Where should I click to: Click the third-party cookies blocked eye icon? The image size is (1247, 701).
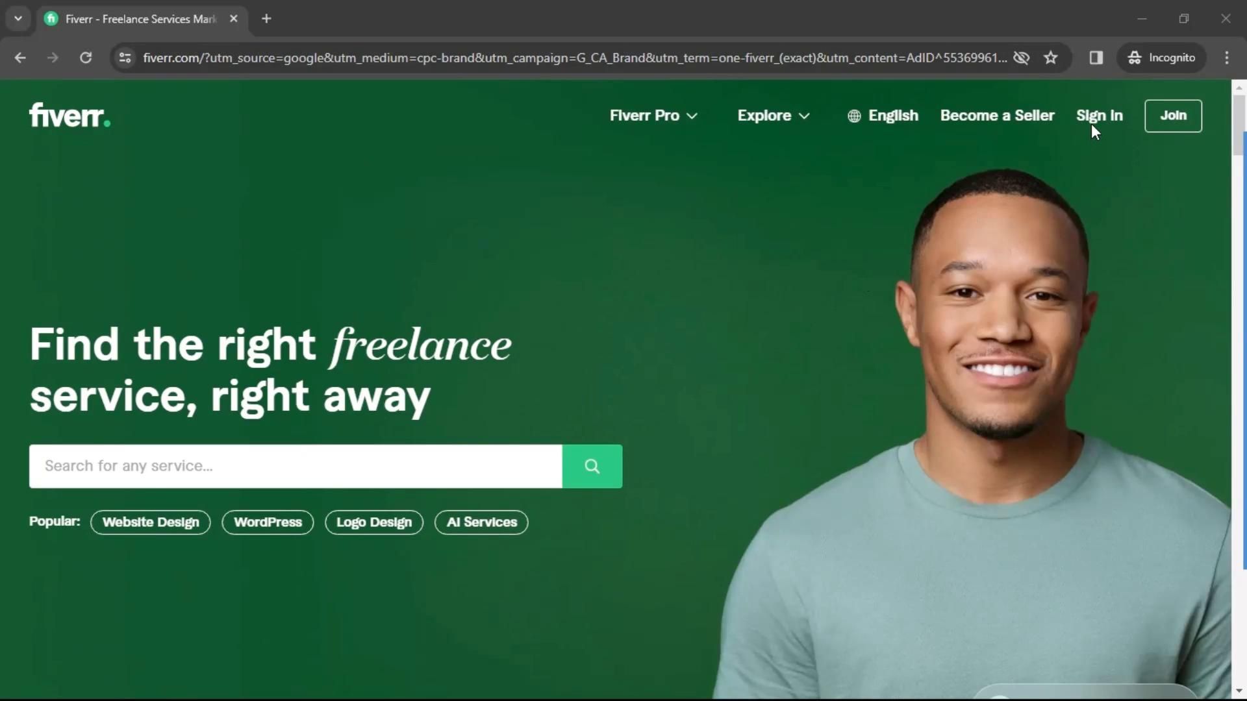[1022, 58]
